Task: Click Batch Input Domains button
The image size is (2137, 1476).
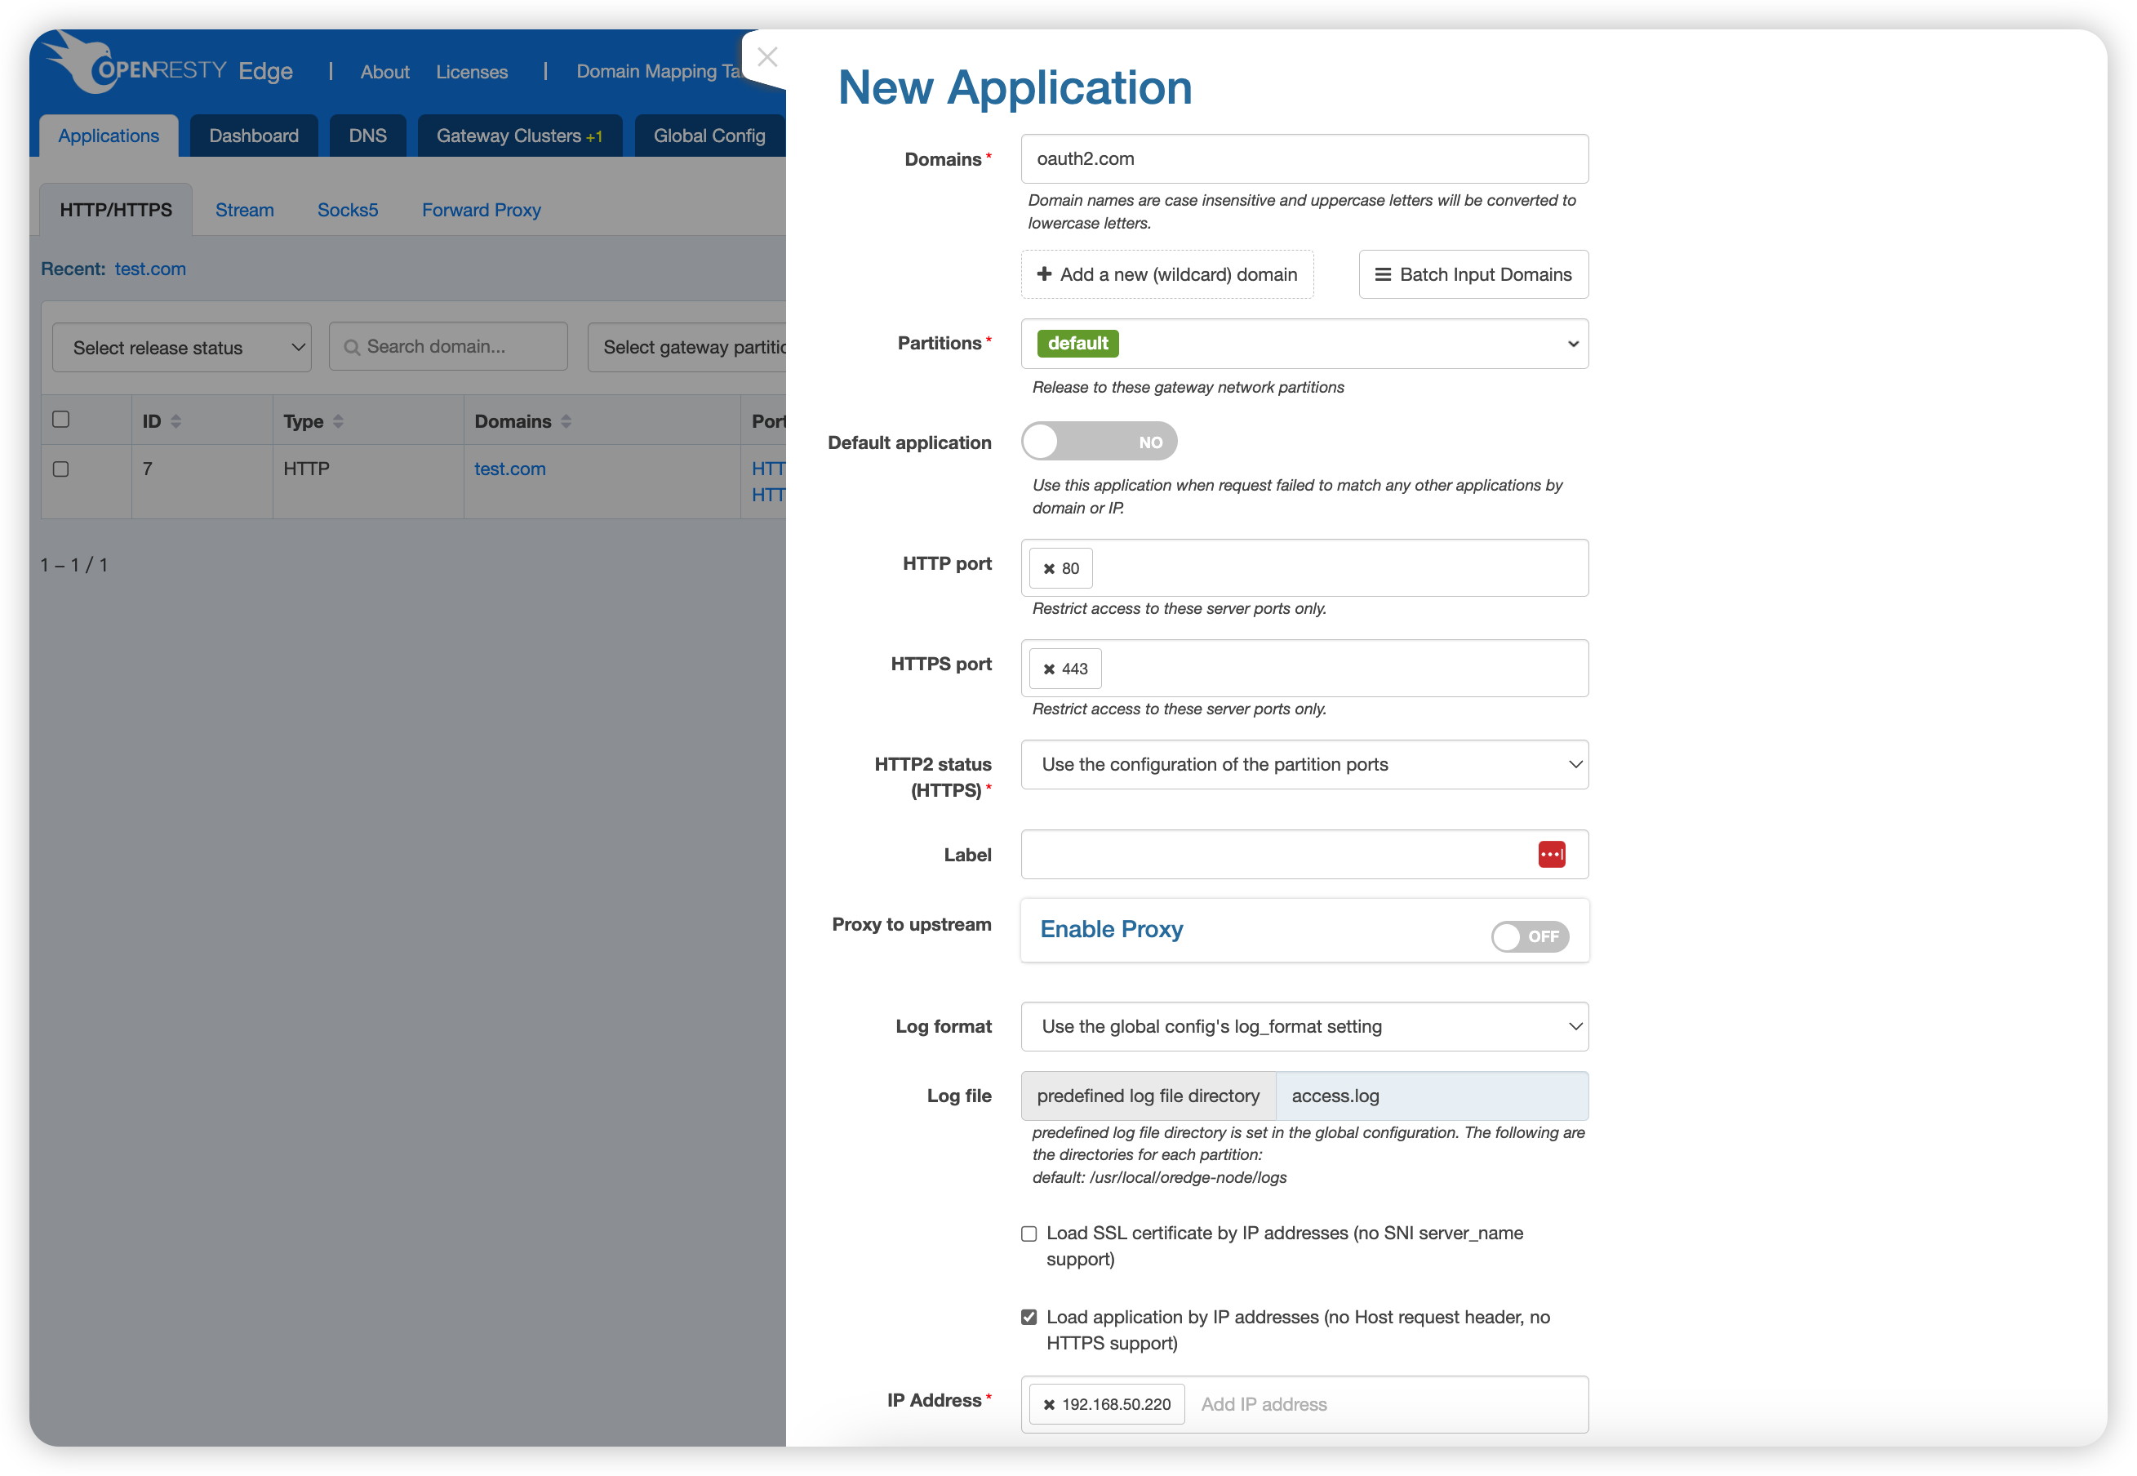Action: pos(1473,274)
